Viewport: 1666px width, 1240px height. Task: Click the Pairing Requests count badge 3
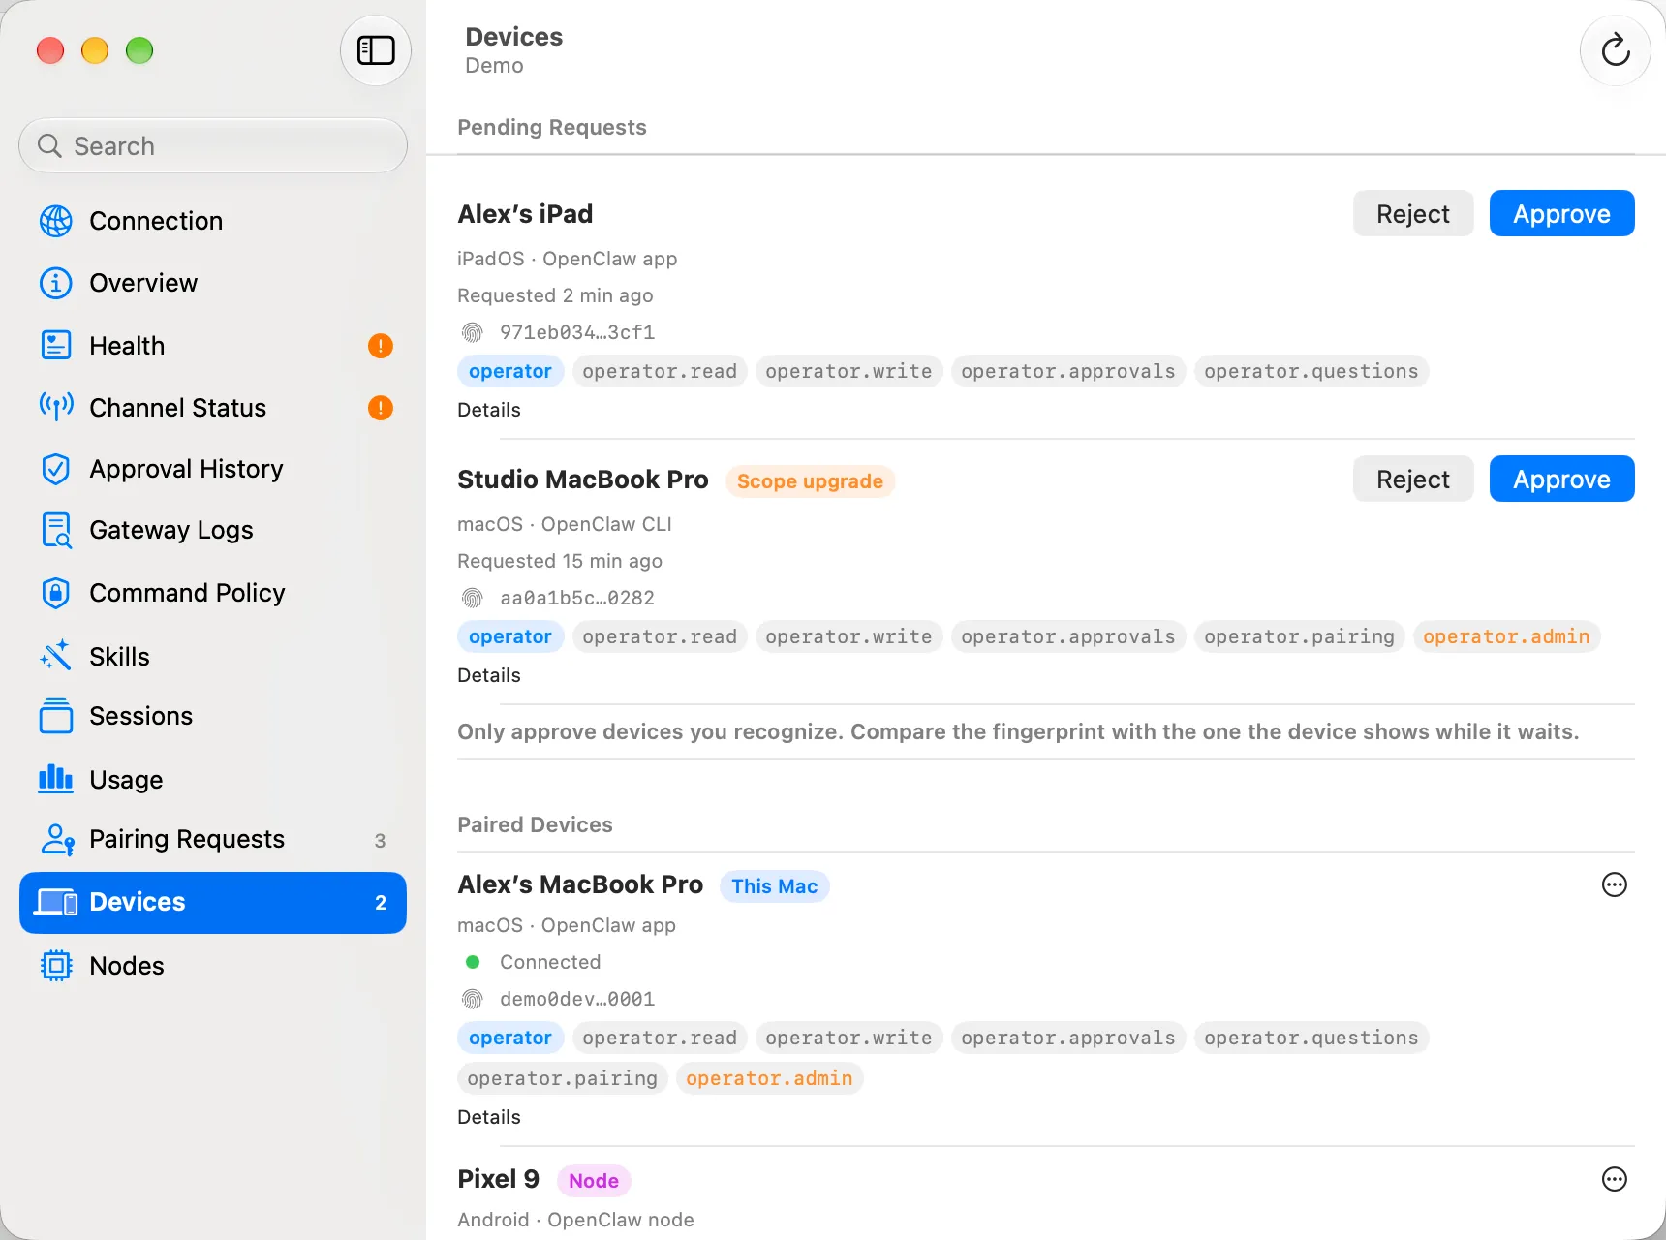(381, 841)
